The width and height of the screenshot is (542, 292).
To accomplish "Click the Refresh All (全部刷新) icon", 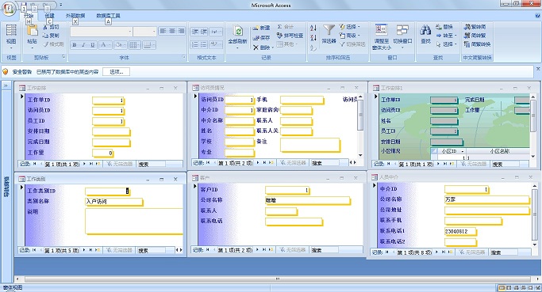I will pyautogui.click(x=238, y=31).
